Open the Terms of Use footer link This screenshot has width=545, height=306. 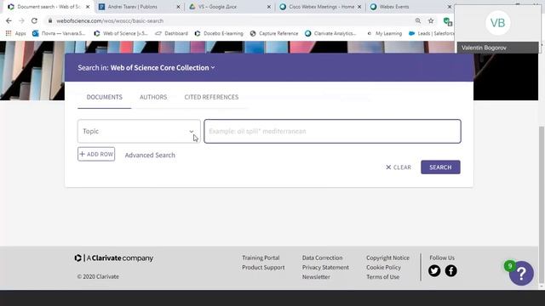click(382, 277)
